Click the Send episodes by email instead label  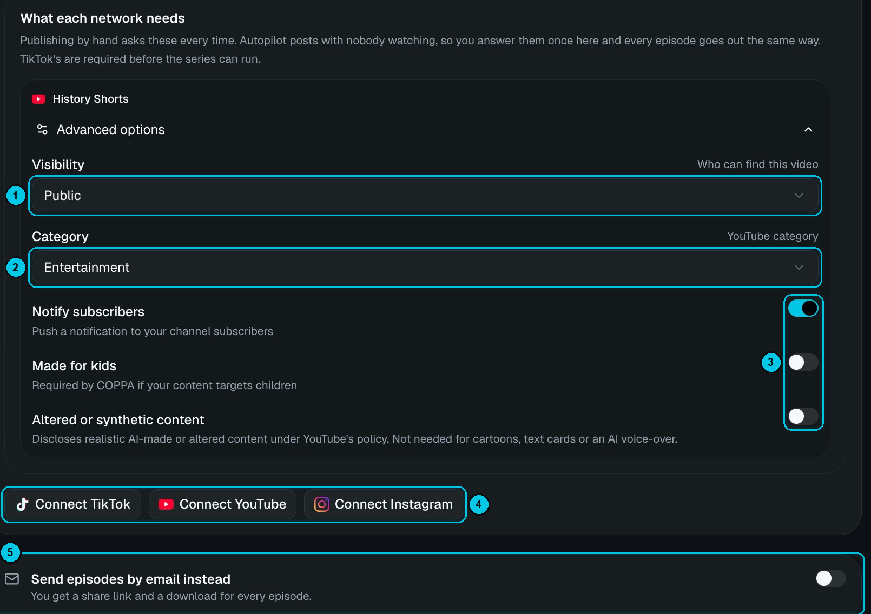click(131, 579)
